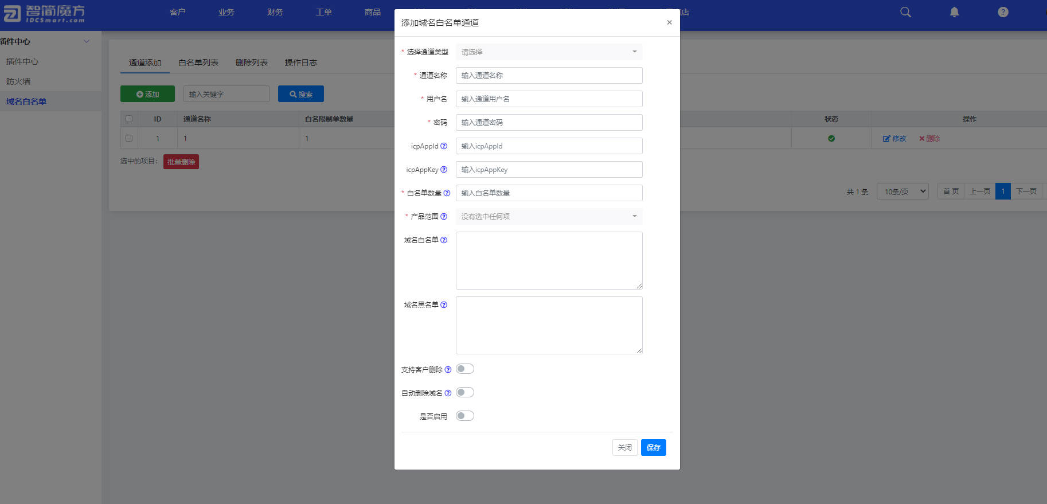Open the 财务 top menu

coord(275,12)
